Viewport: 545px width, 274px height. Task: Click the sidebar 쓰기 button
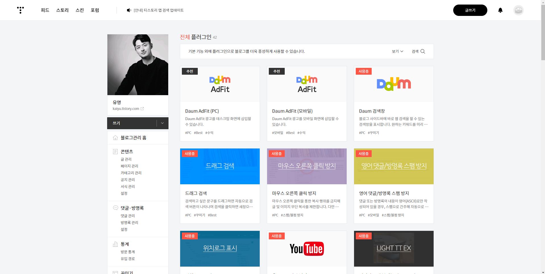pos(132,123)
